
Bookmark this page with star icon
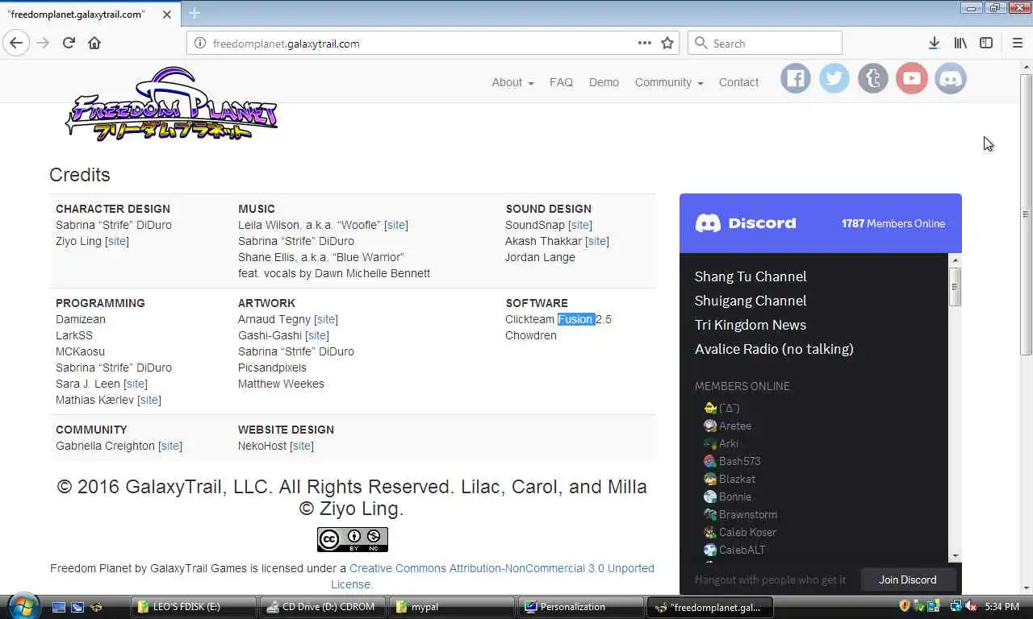click(x=667, y=43)
